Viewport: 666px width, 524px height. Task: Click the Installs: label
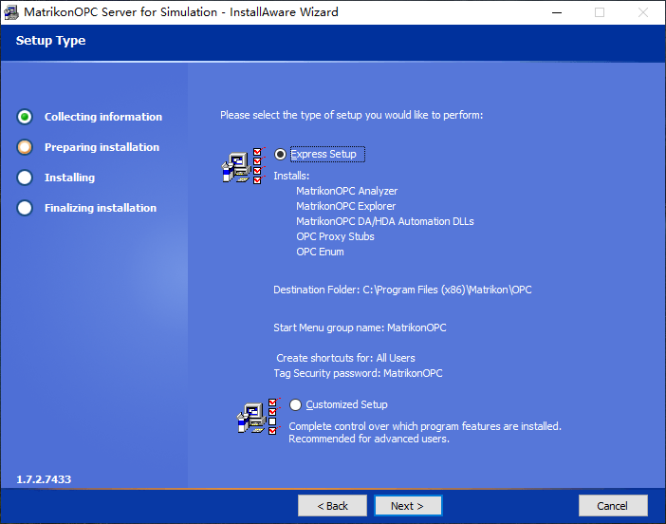[291, 176]
